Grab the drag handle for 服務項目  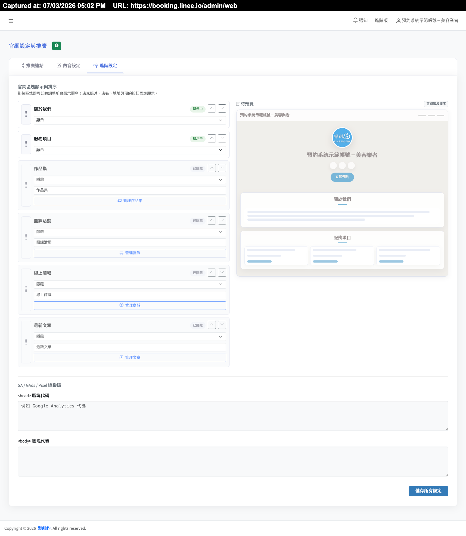pyautogui.click(x=26, y=144)
